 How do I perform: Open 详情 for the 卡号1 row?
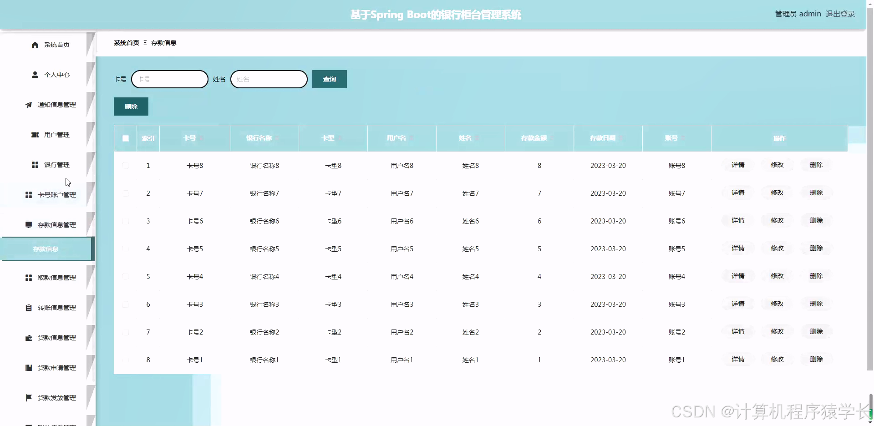coord(738,360)
